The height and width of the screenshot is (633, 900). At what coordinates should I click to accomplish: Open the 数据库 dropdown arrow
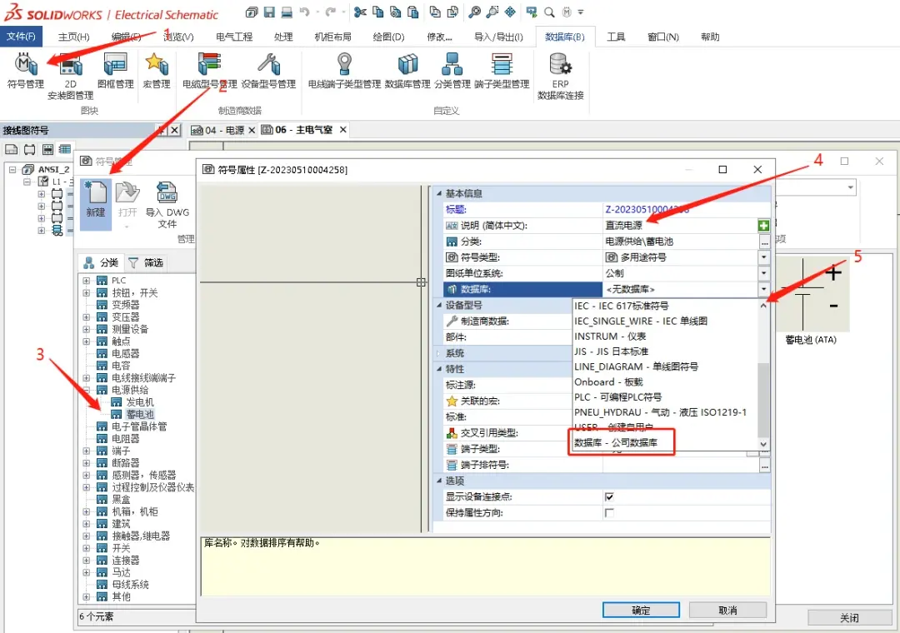click(764, 289)
